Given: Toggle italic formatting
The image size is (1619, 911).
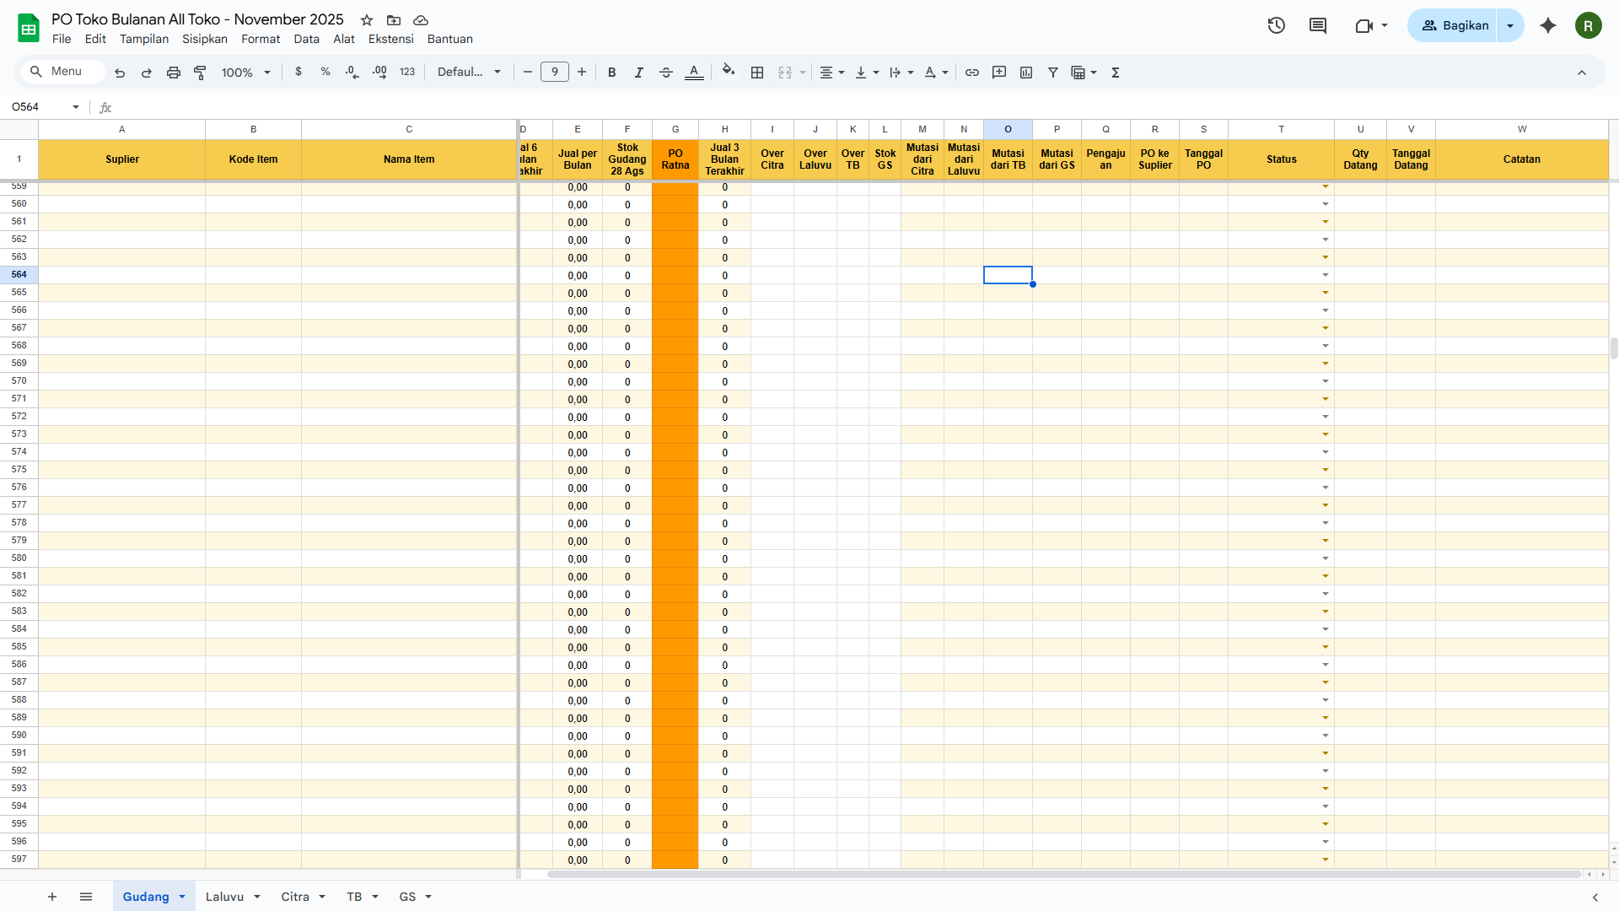Looking at the screenshot, I should coord(639,73).
